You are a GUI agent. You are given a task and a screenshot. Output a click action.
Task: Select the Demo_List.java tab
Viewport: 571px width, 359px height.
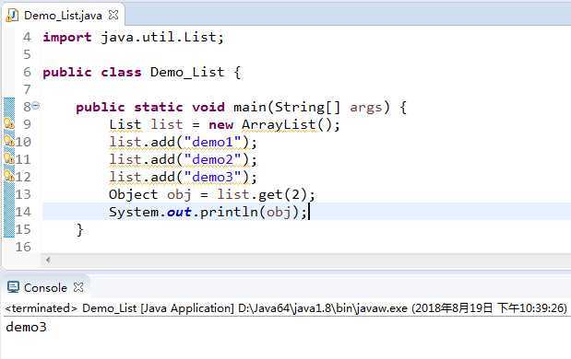63,16
